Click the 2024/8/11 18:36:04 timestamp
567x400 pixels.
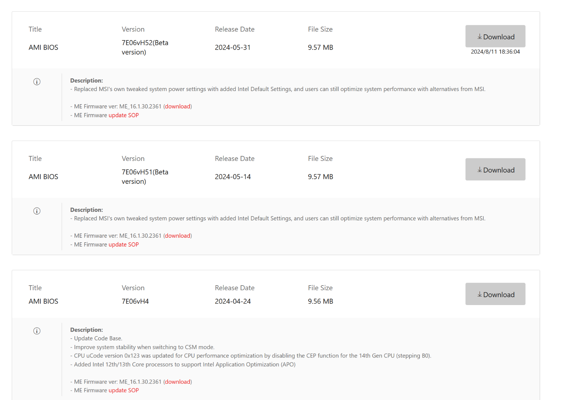(495, 52)
